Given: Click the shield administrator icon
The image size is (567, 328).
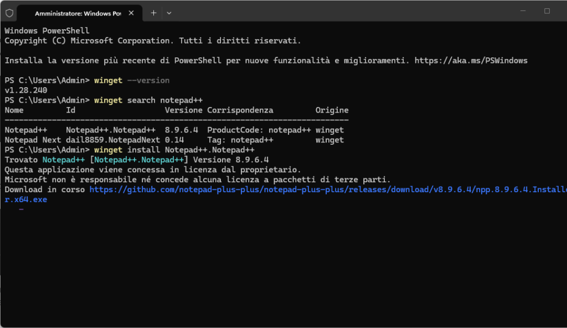Looking at the screenshot, I should pos(9,13).
